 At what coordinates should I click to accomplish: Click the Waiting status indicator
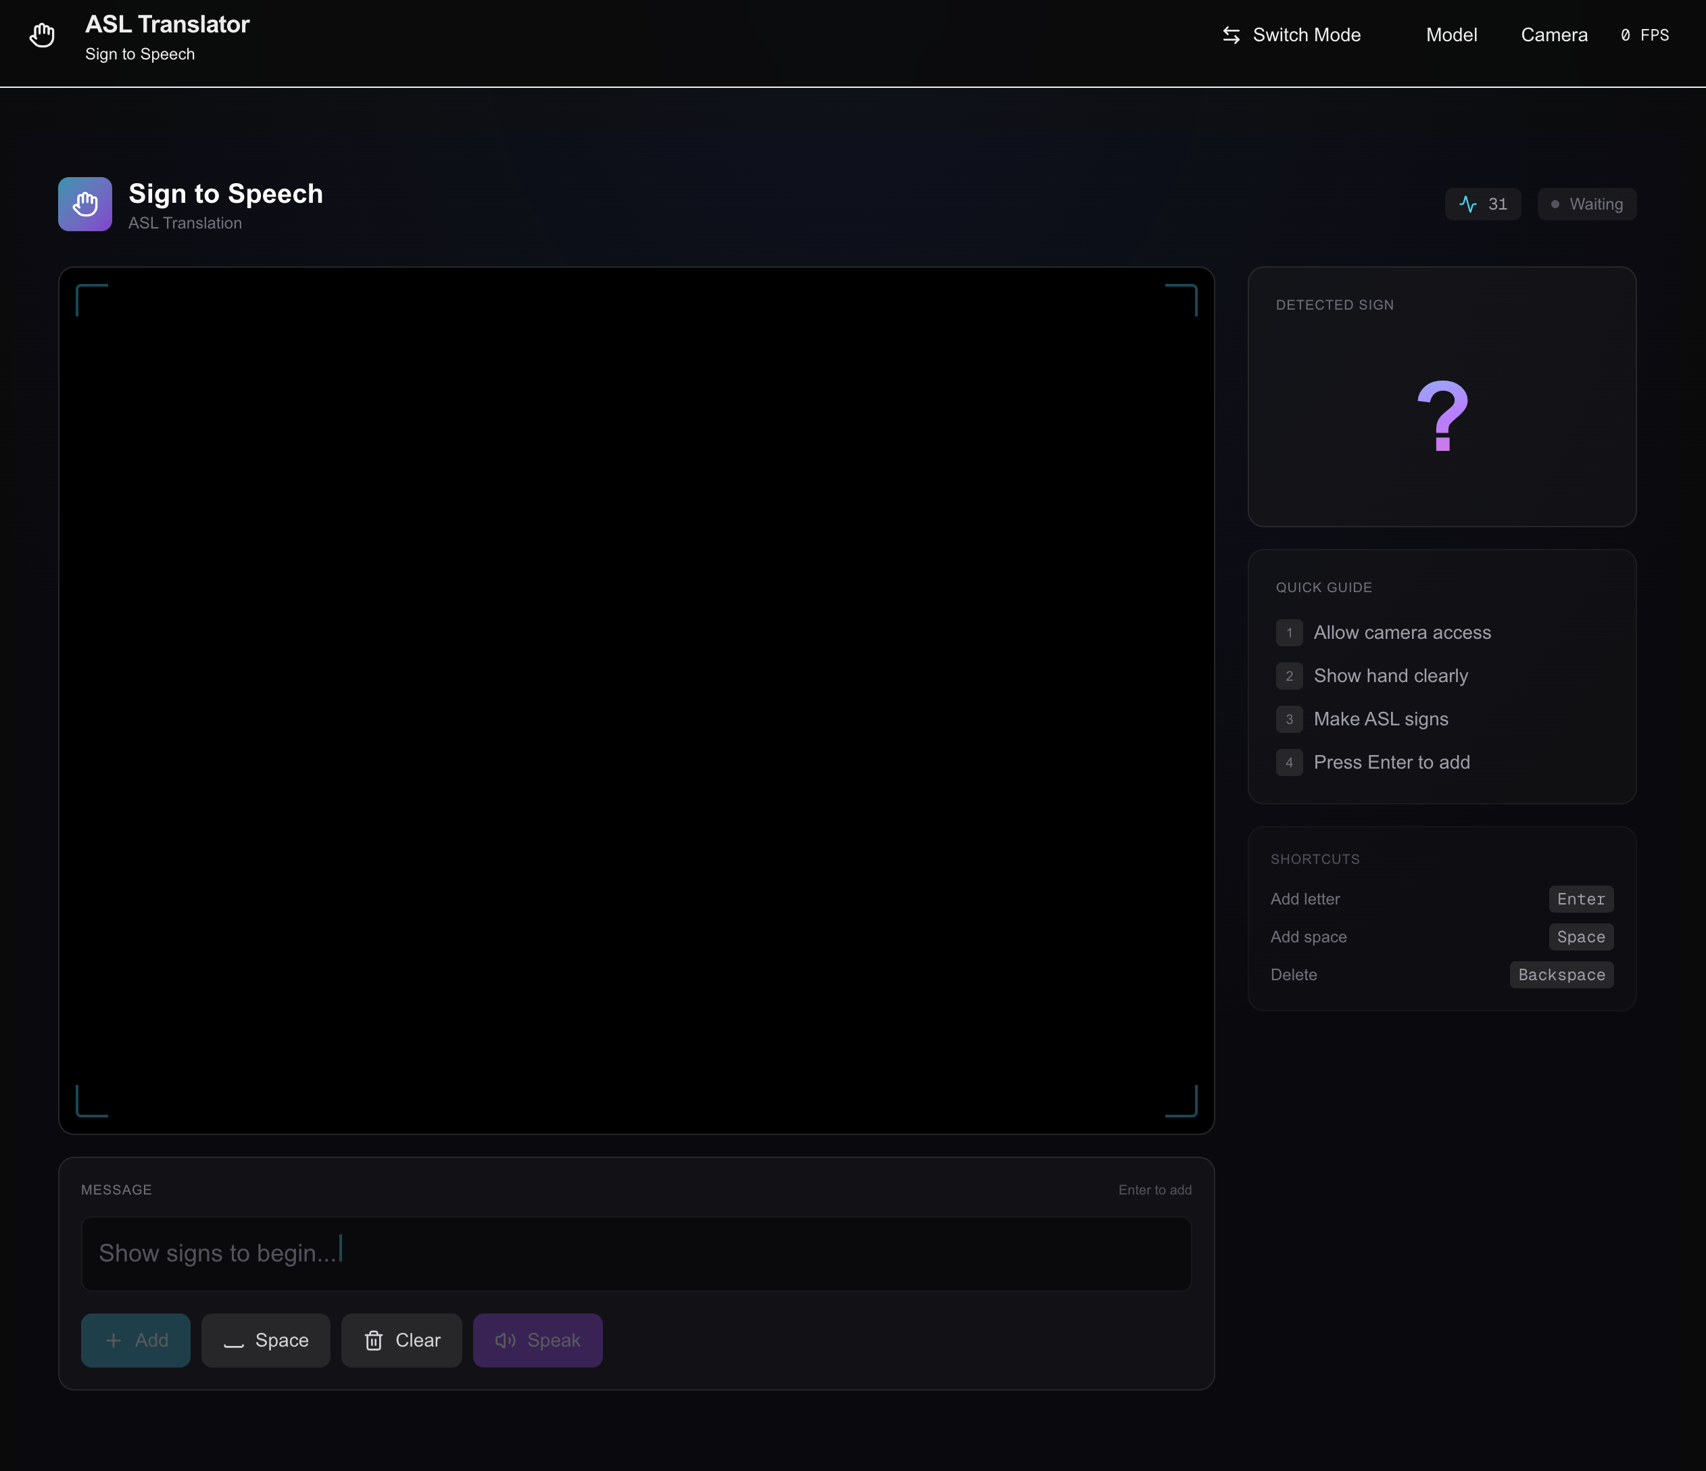tap(1586, 204)
